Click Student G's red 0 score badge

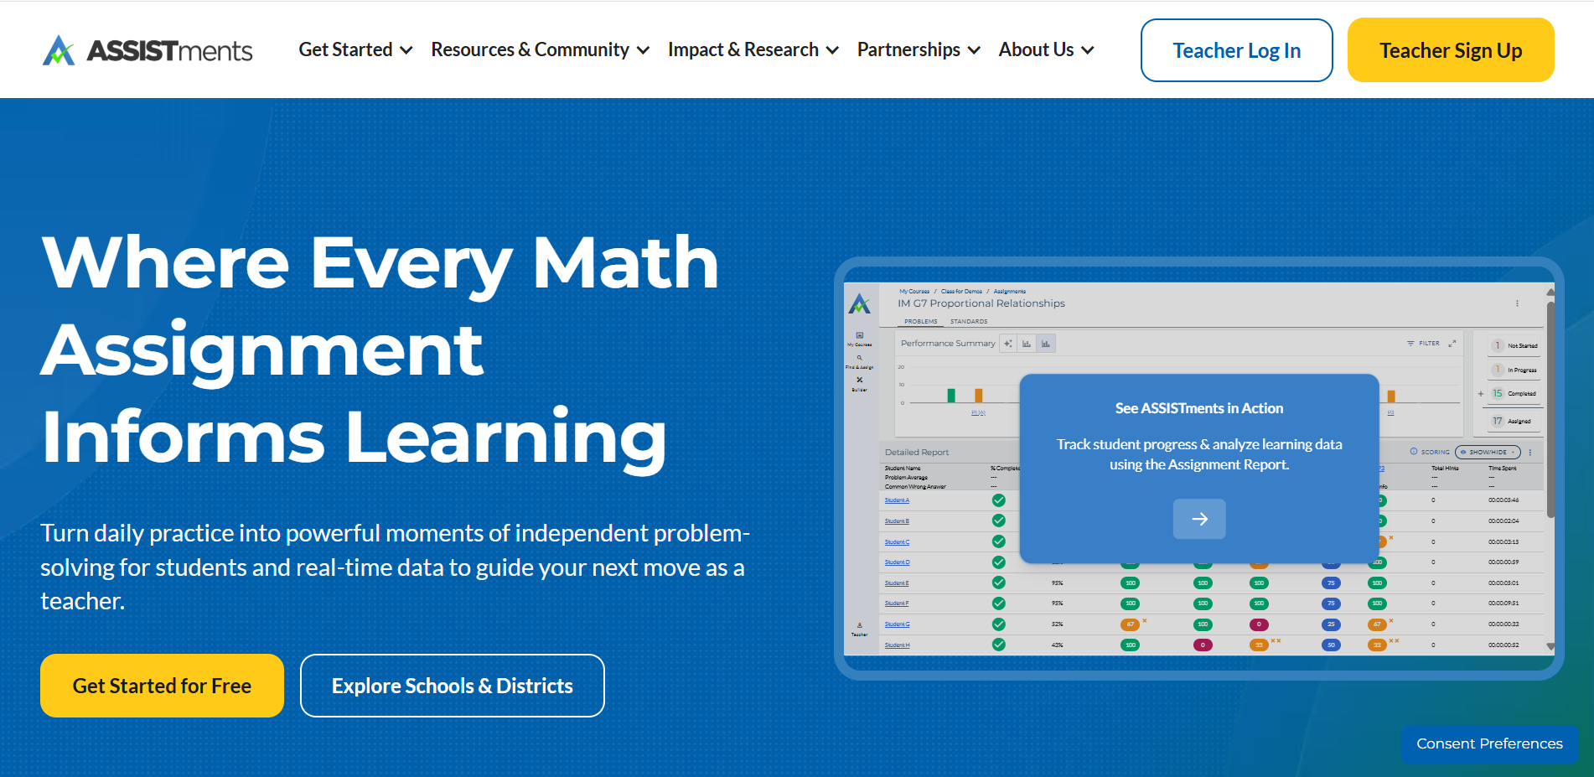coord(1259,624)
